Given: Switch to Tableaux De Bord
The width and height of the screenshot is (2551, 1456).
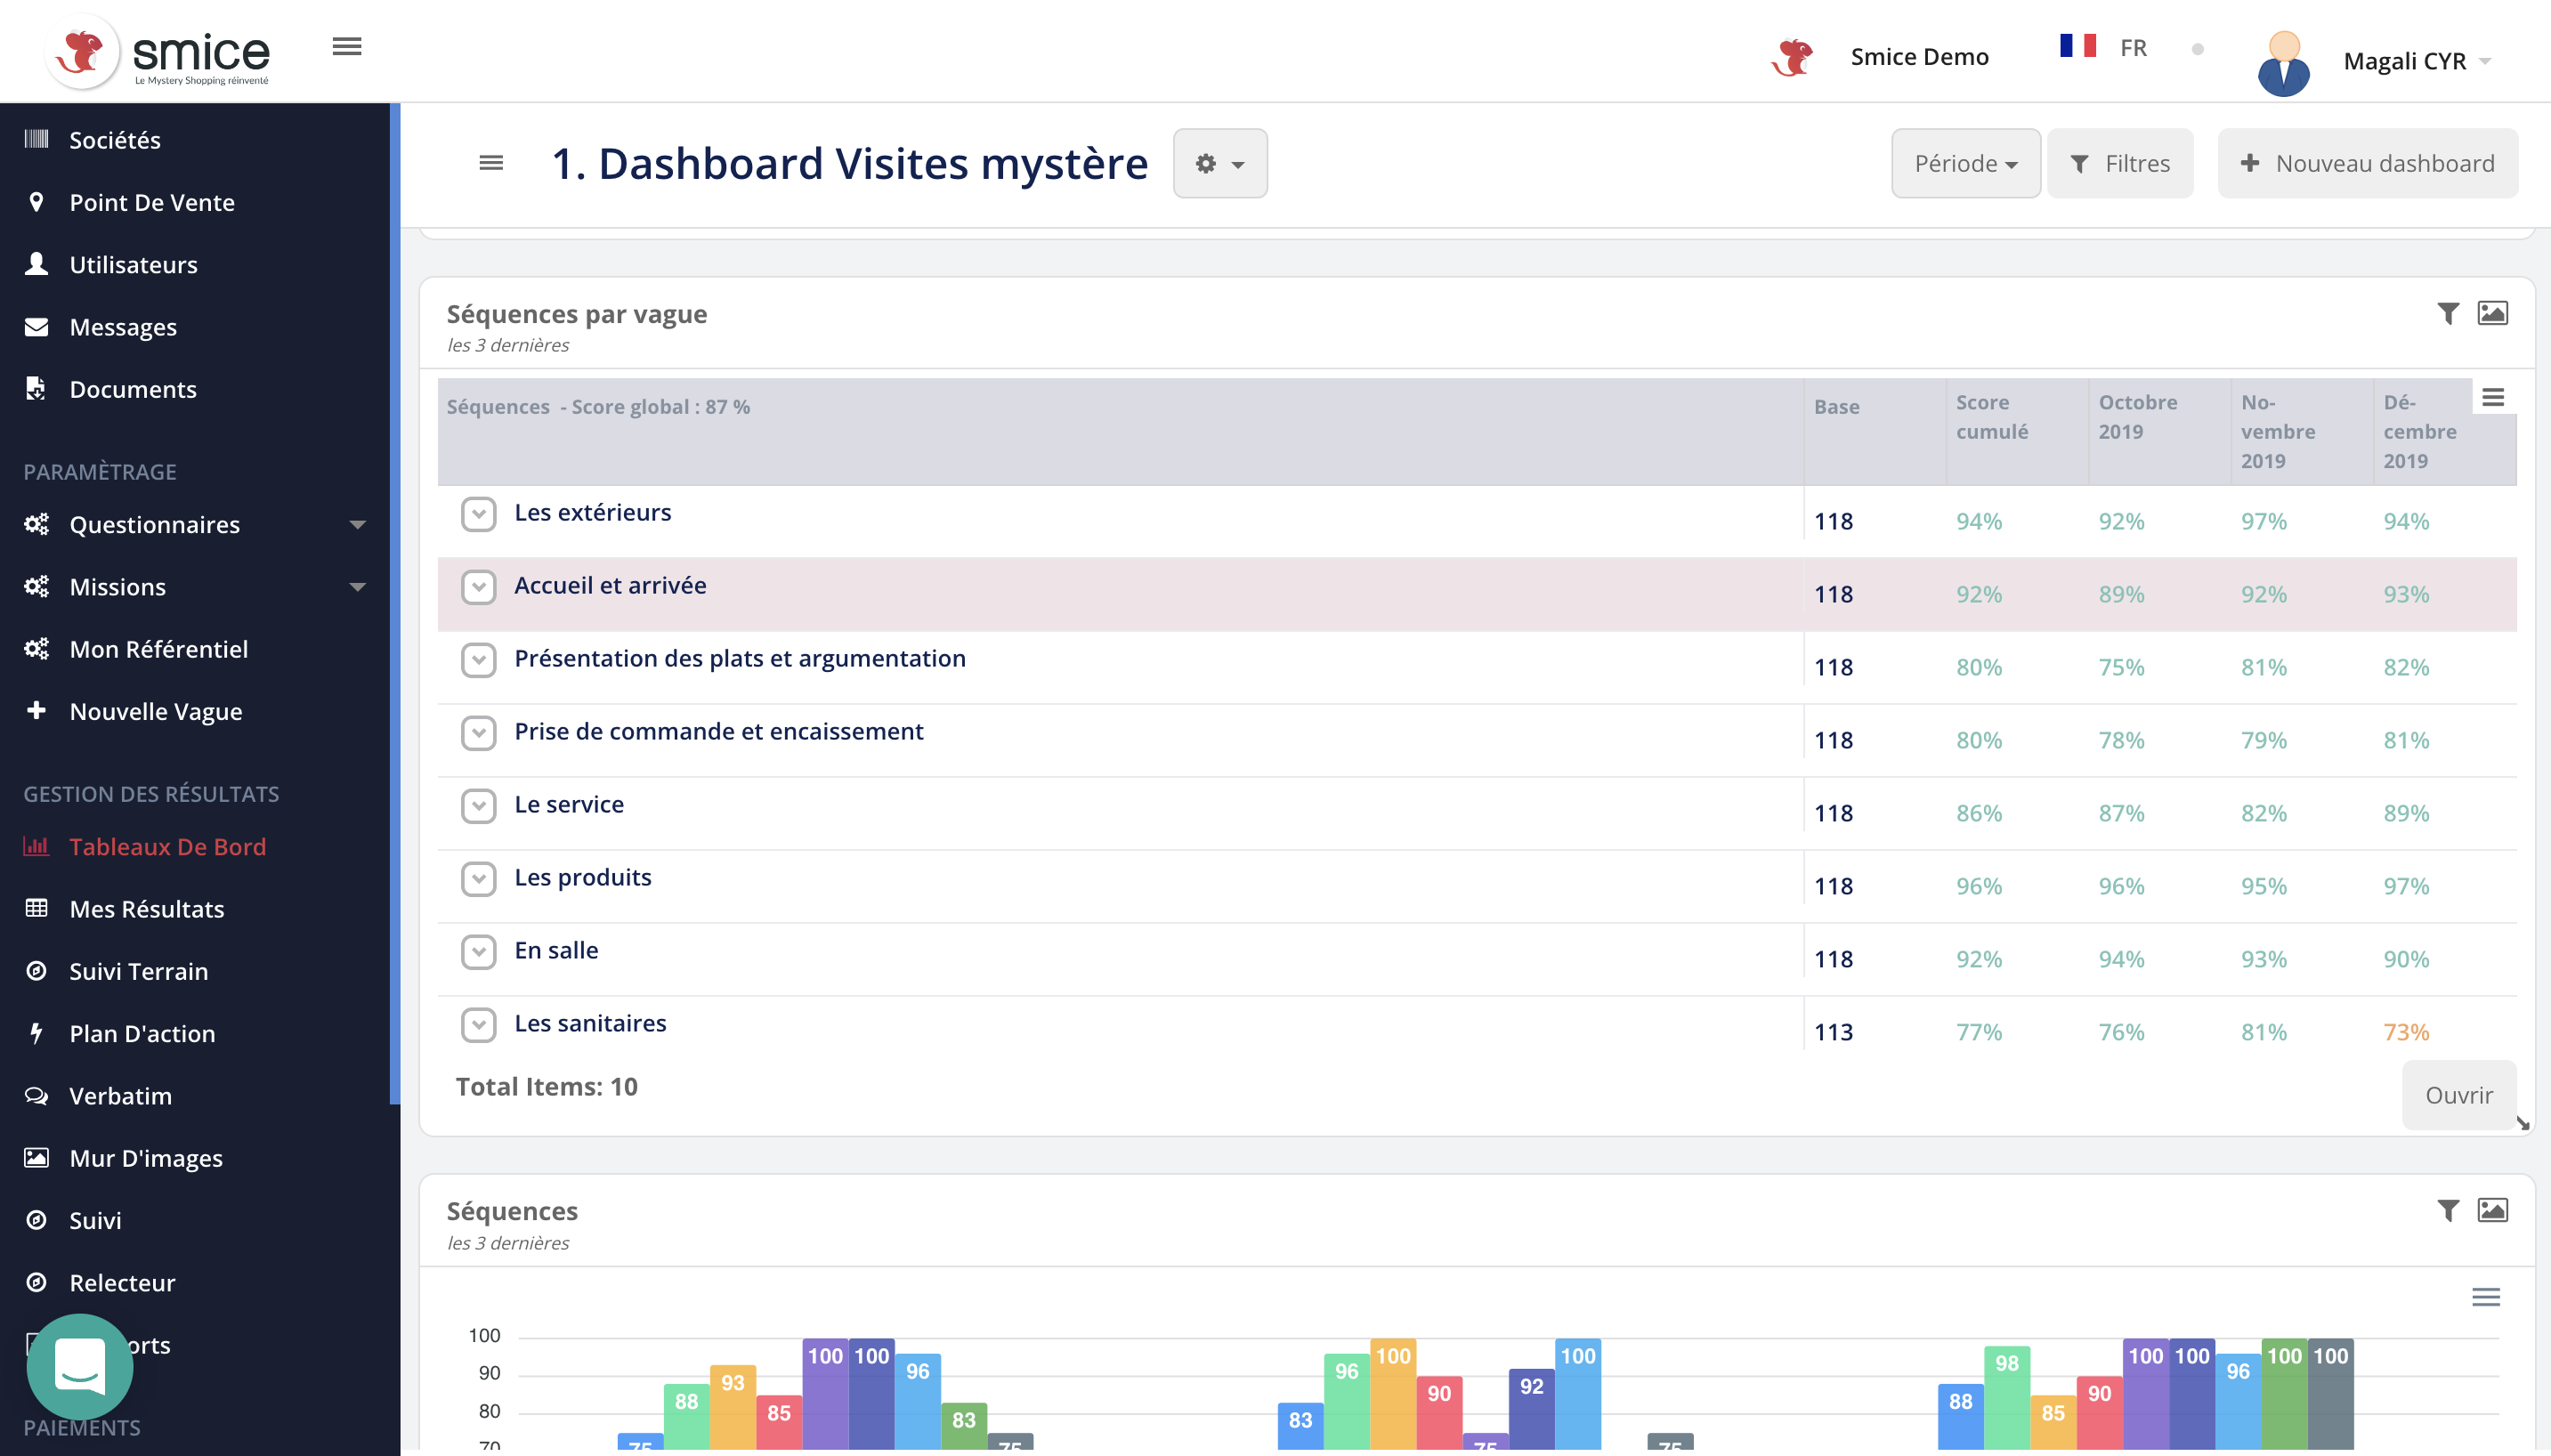Looking at the screenshot, I should pos(167,846).
